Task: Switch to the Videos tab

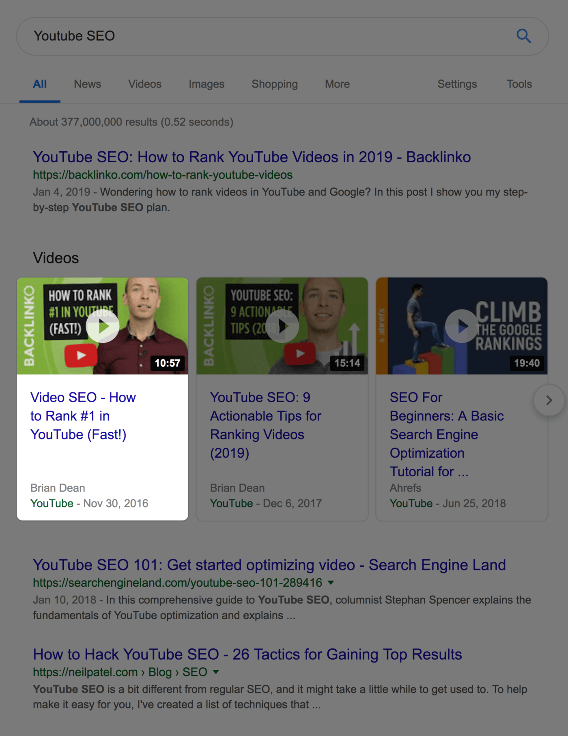Action: pyautogui.click(x=145, y=84)
